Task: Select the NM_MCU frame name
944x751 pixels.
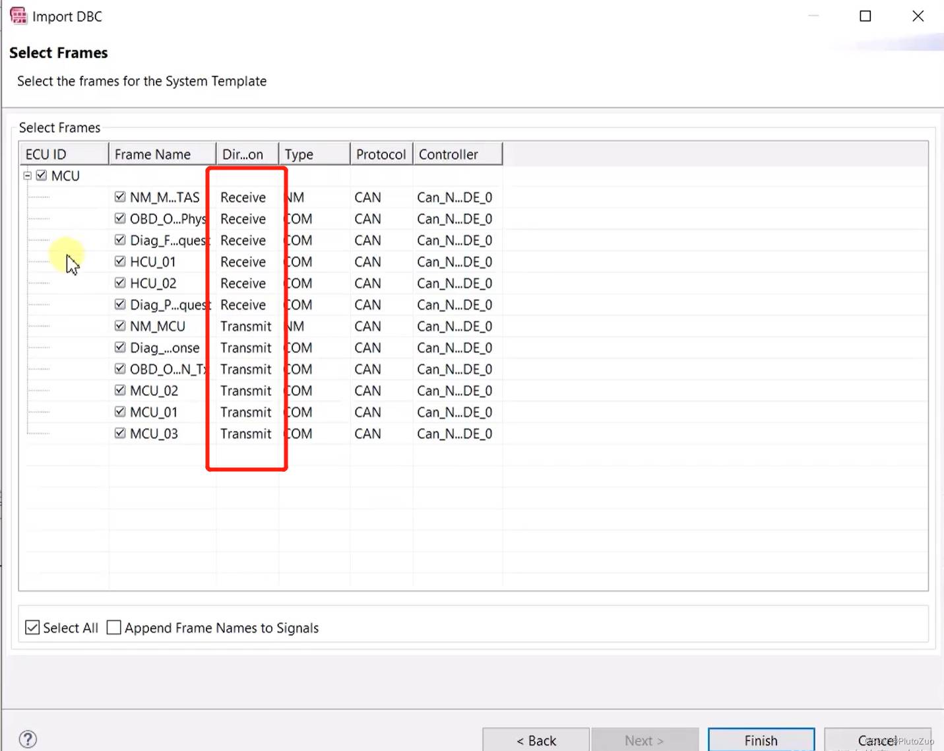Action: 158,326
